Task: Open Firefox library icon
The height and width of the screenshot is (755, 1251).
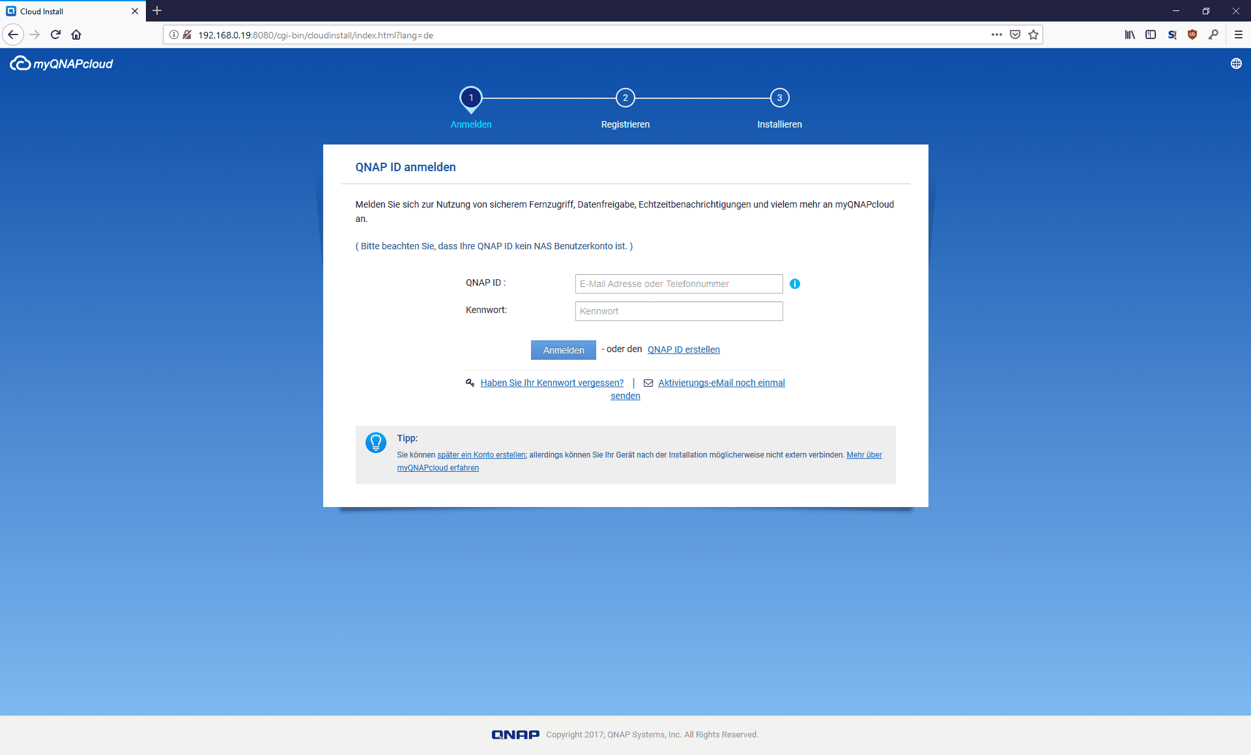Action: coord(1129,35)
